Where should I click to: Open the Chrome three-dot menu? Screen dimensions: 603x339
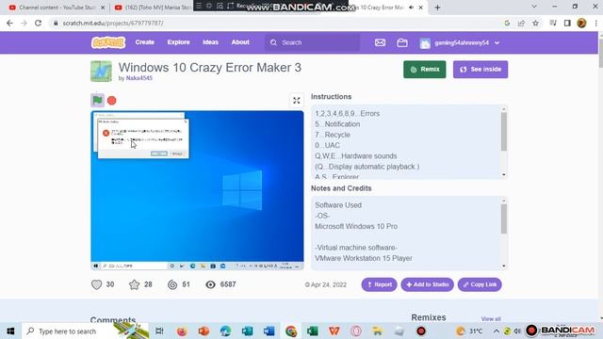point(596,23)
